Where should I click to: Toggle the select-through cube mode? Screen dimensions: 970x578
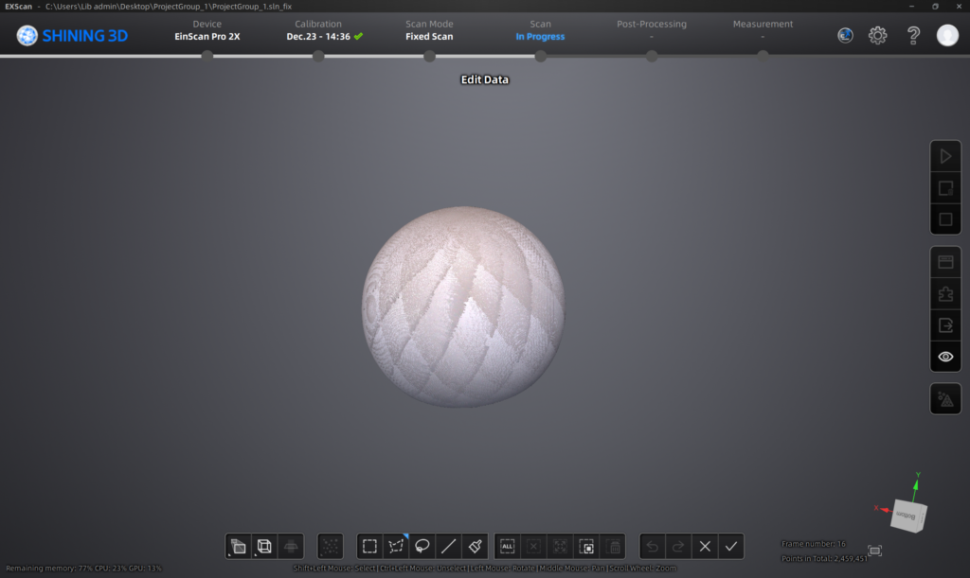264,546
